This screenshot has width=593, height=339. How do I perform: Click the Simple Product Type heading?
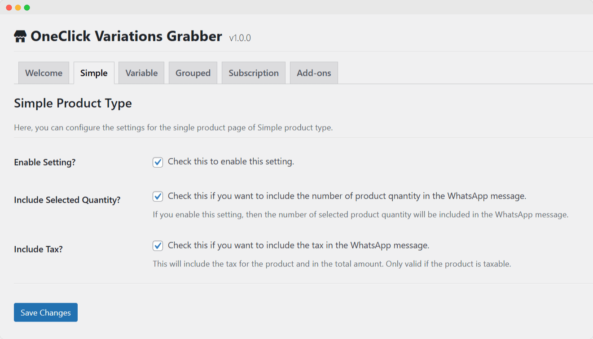click(73, 103)
